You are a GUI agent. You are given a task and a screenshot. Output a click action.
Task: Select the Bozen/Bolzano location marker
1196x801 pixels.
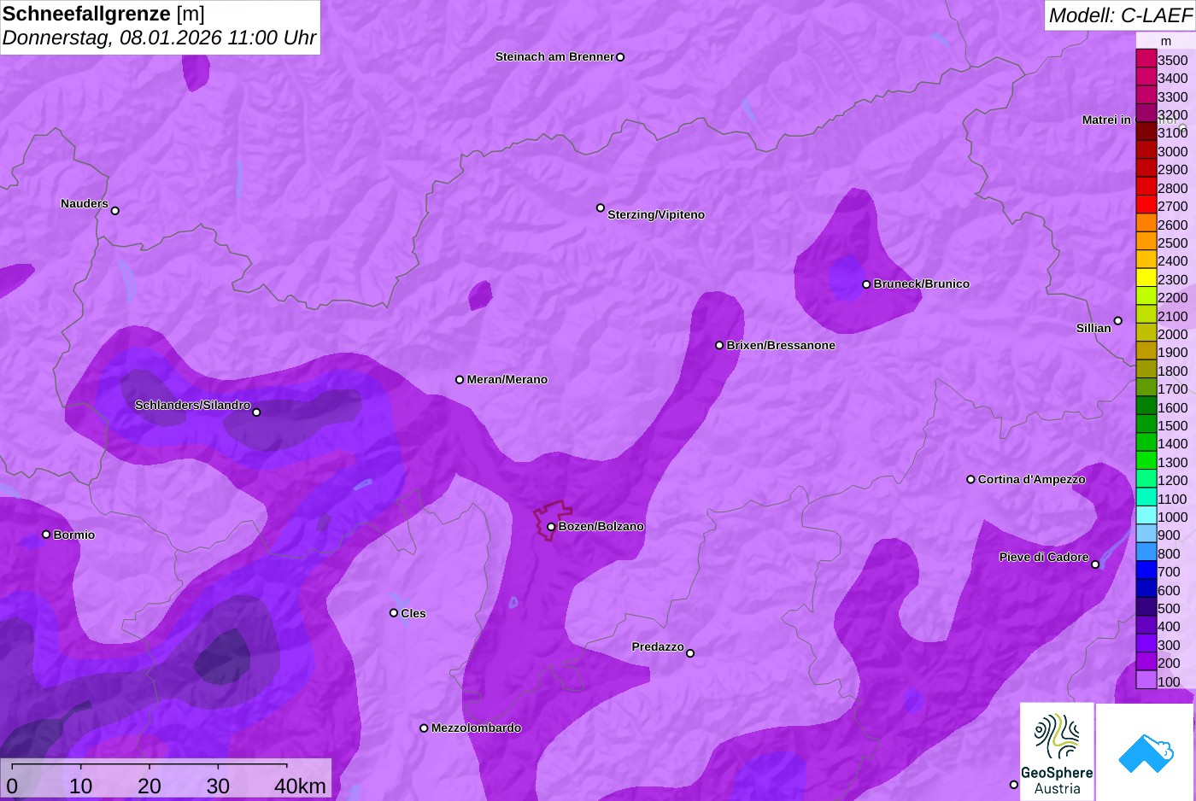pos(551,527)
